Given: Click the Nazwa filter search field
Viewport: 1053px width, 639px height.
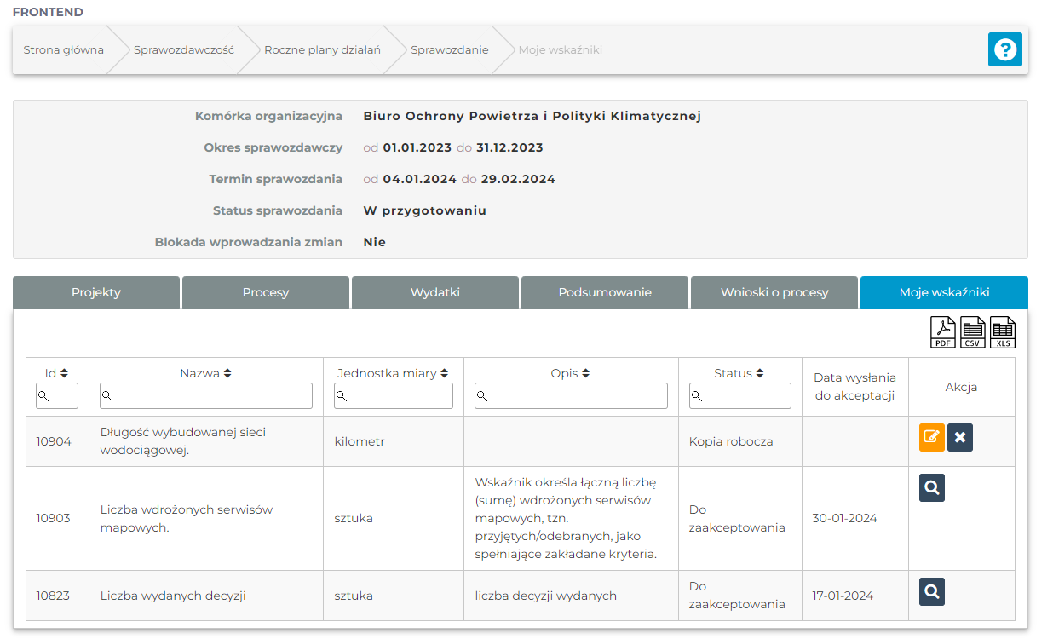Looking at the screenshot, I should [206, 396].
